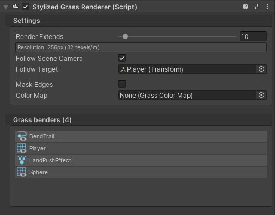Click the Color Map label
275x215 pixels.
coord(32,96)
